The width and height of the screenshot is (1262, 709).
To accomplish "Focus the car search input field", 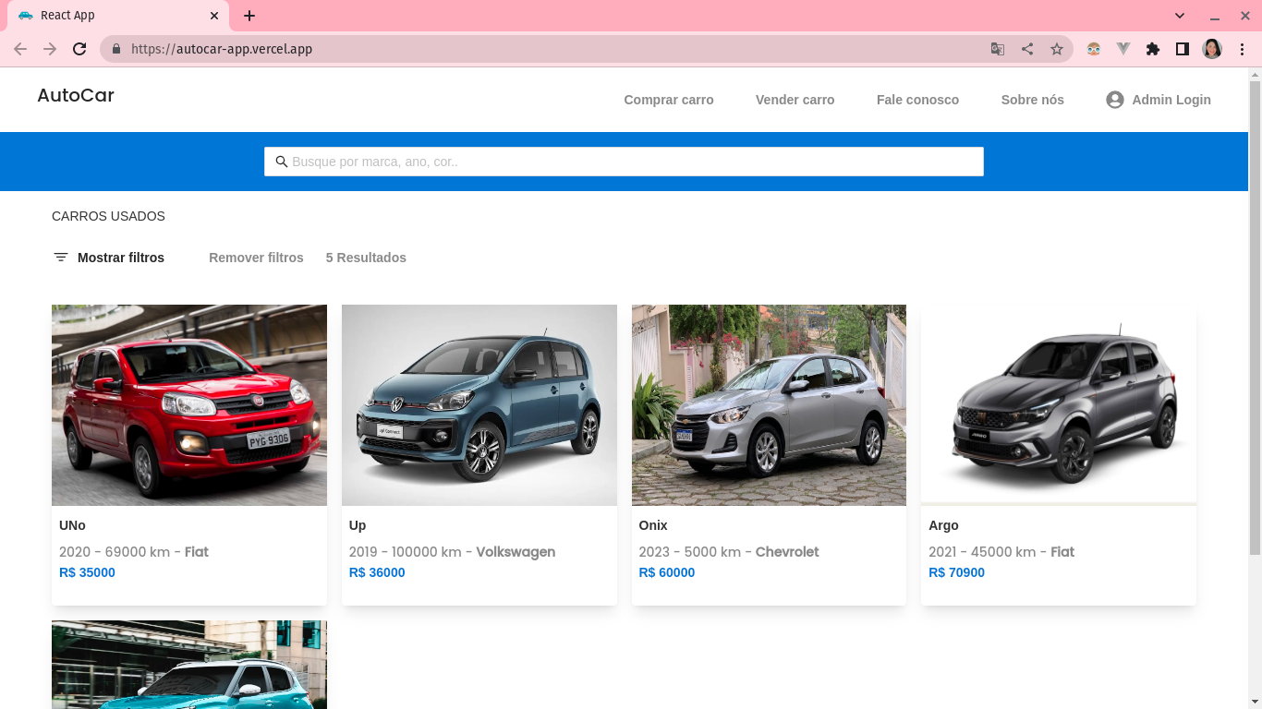I will tap(624, 162).
